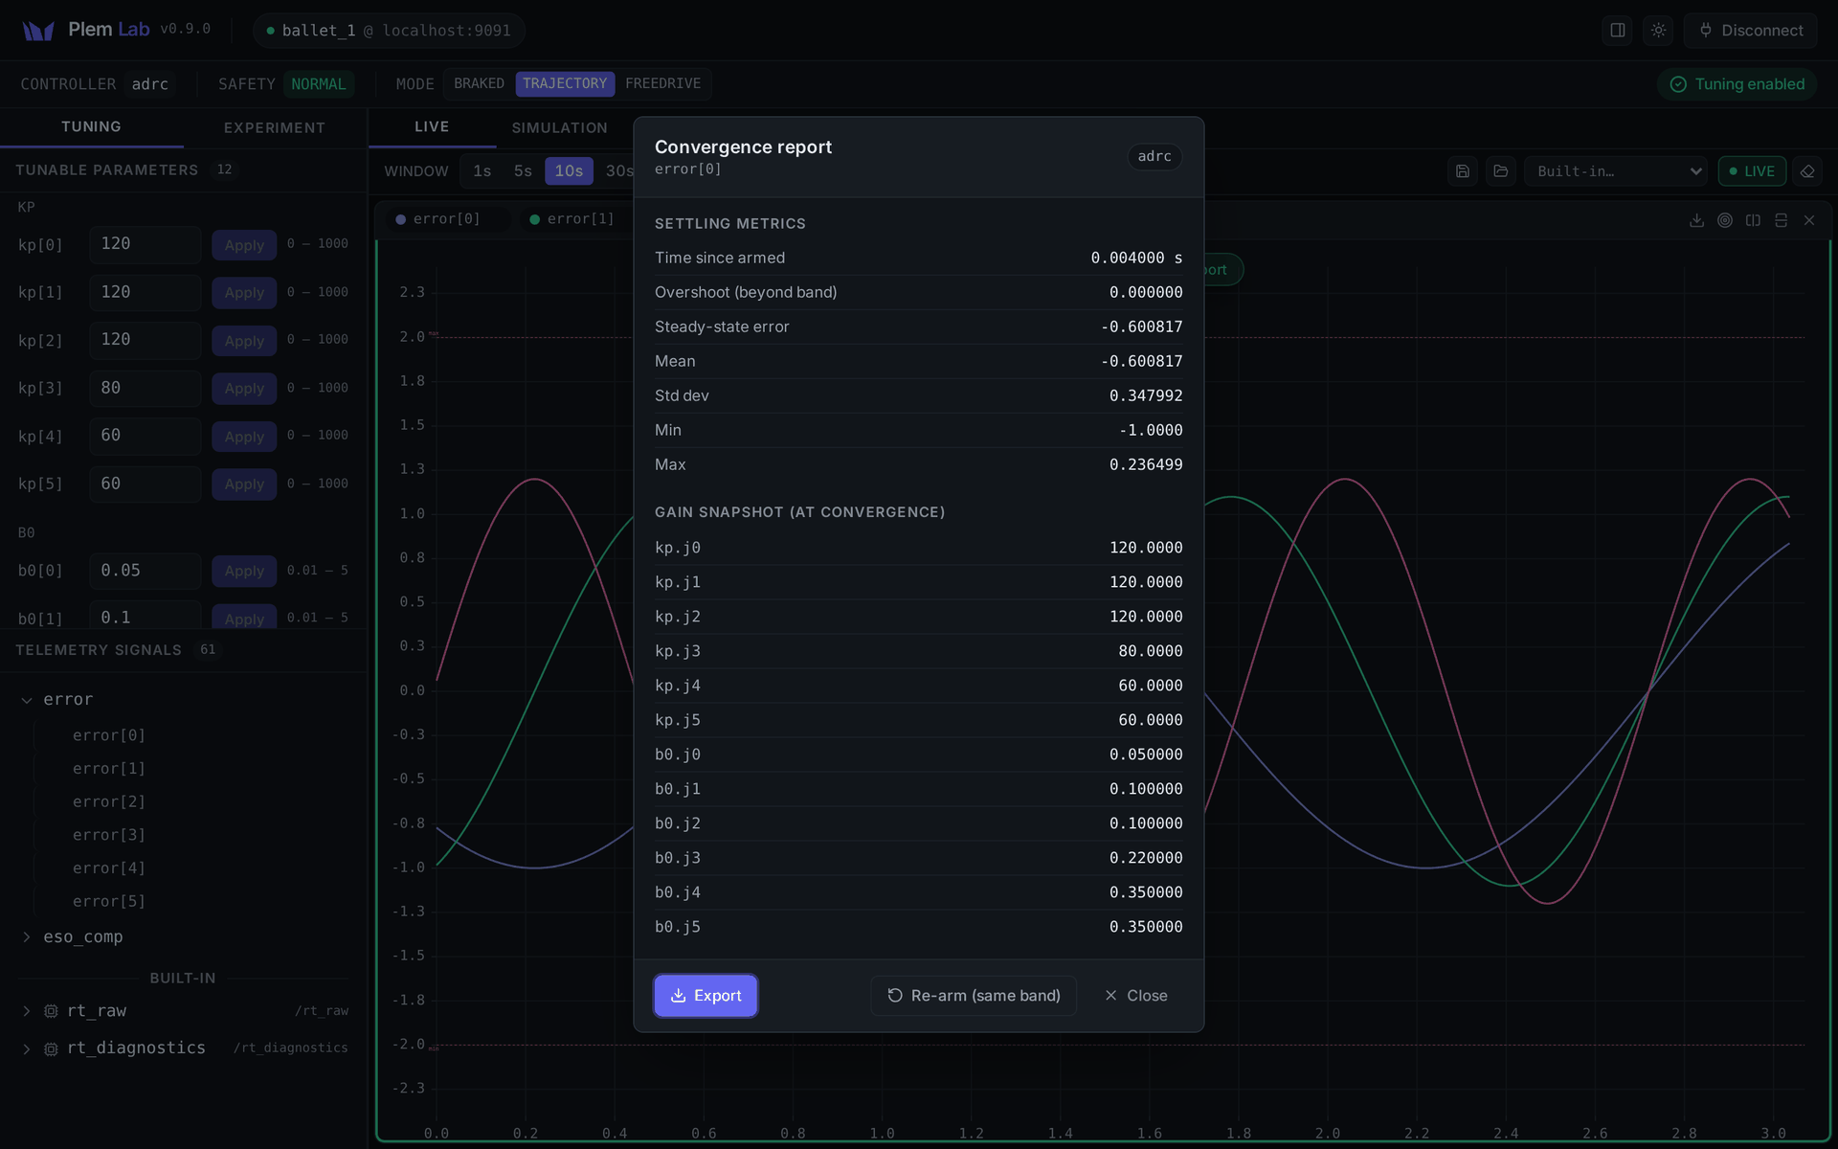The image size is (1838, 1149).
Task: Click the Tuning enabled status badge
Action: pyautogui.click(x=1737, y=84)
